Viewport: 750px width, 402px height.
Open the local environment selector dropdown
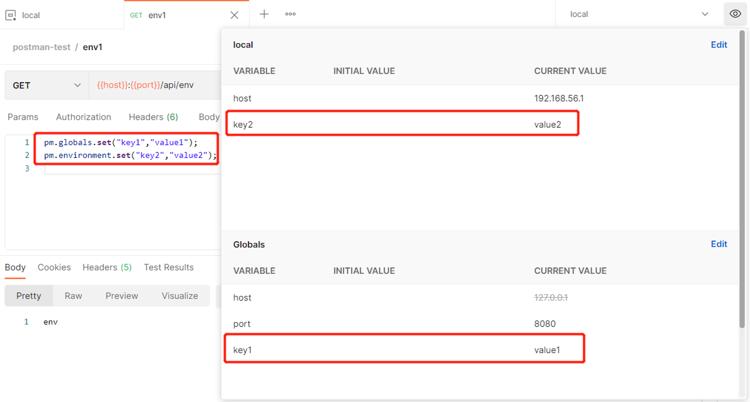(x=639, y=14)
